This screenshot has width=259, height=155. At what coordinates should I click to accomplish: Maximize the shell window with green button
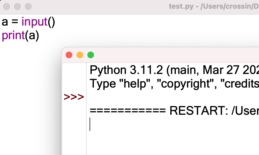(x=91, y=55)
